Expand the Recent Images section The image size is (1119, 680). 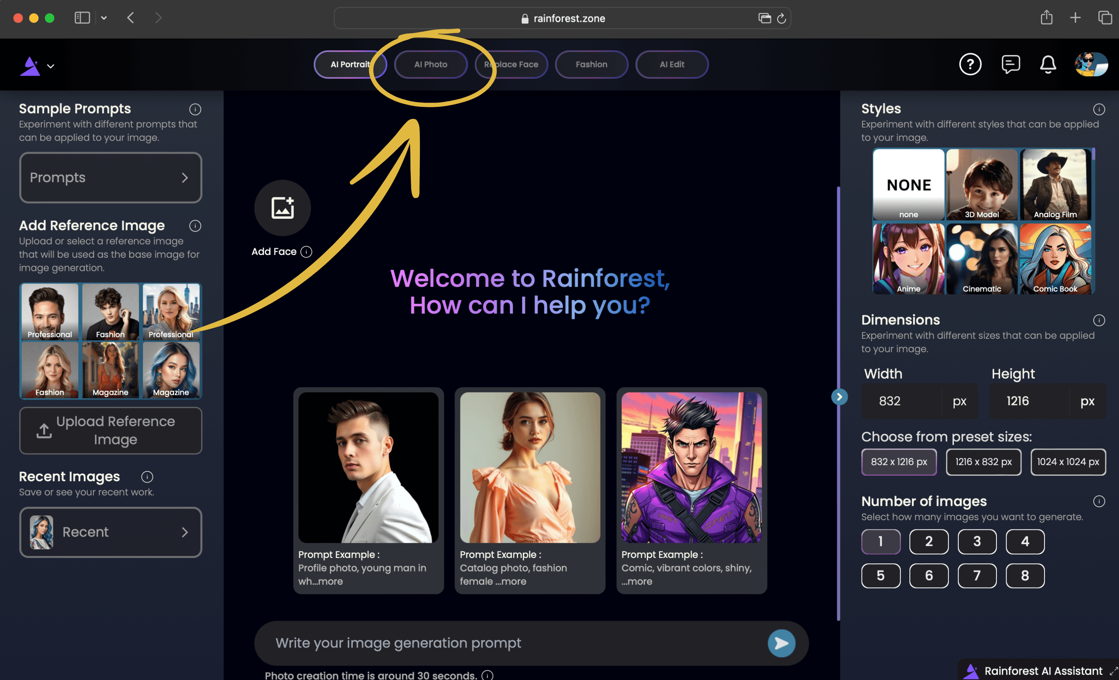(x=185, y=531)
